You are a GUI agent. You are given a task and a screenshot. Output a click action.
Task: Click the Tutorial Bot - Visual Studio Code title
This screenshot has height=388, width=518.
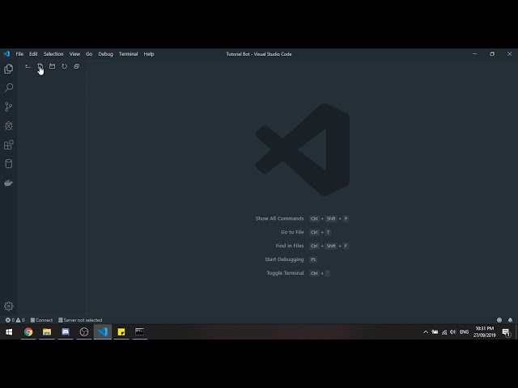(259, 54)
